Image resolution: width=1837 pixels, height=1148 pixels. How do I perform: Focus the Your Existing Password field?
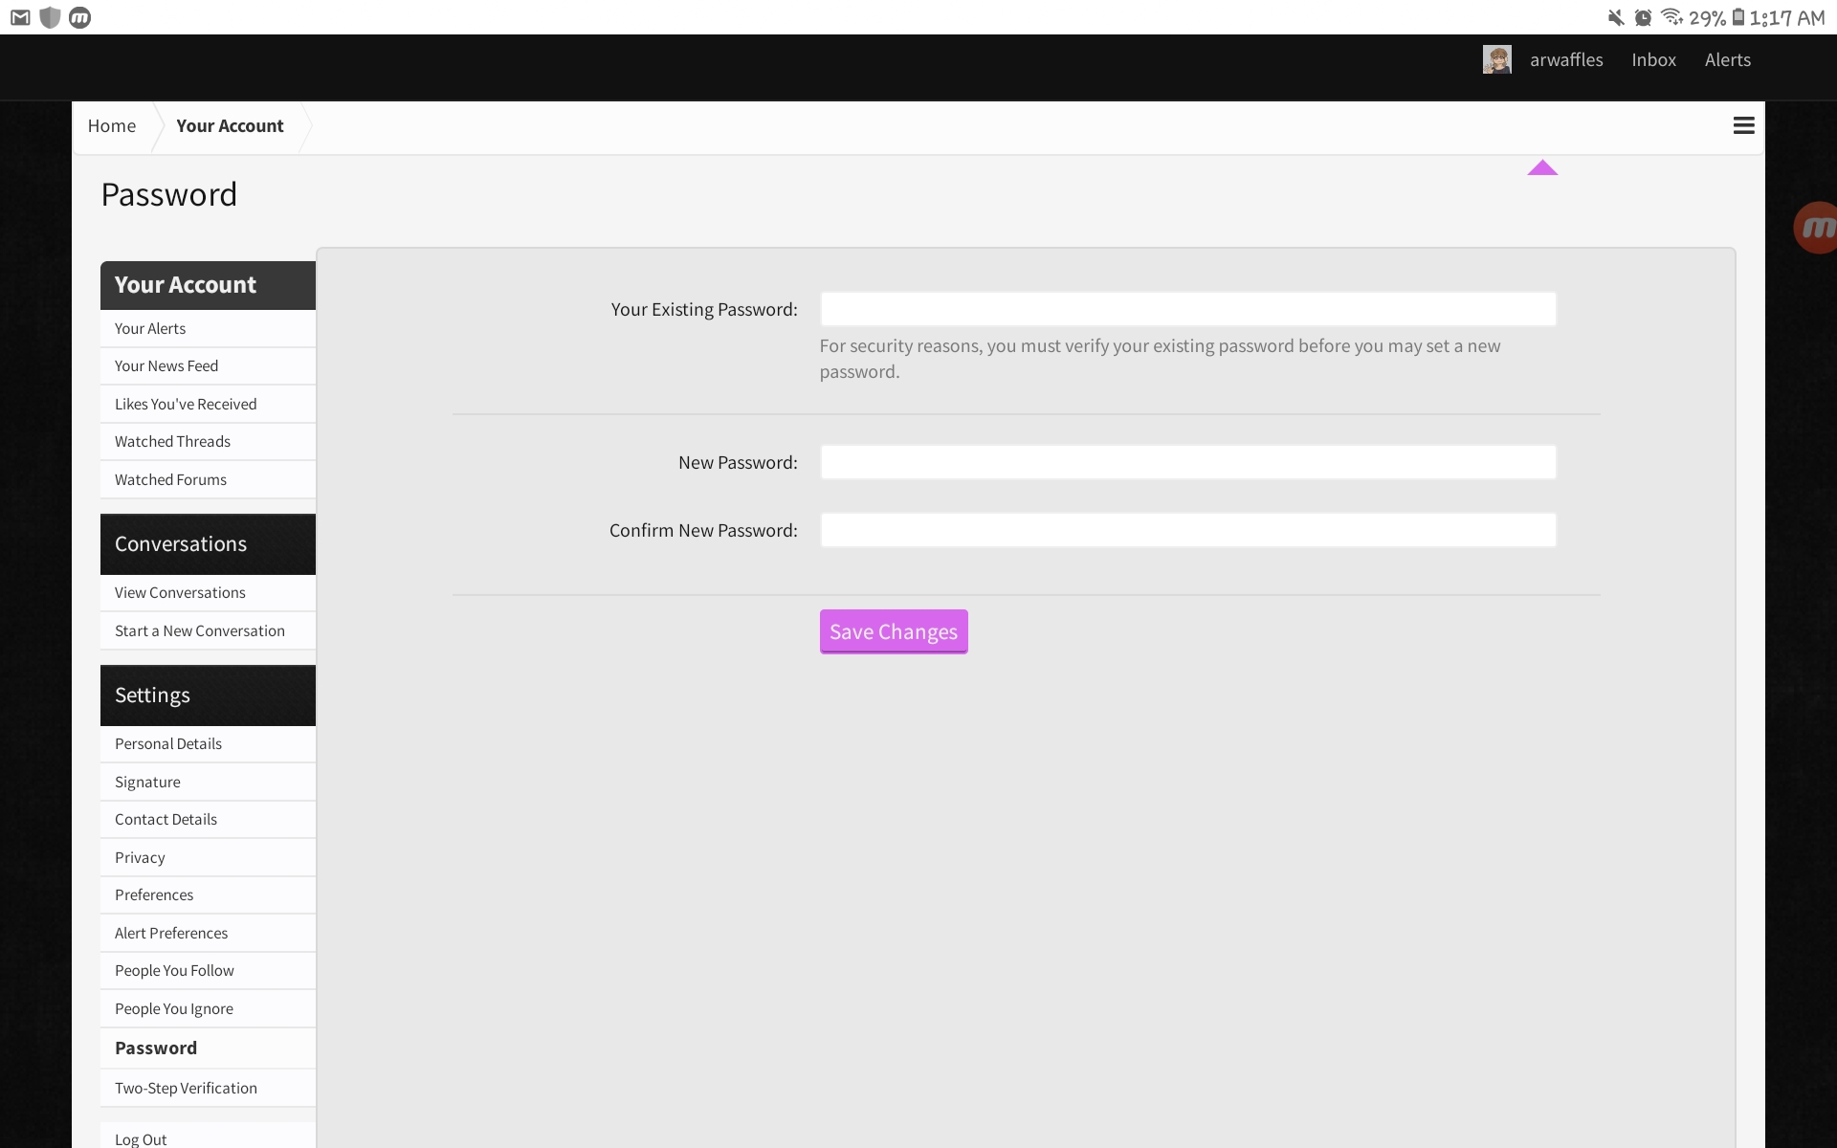1188,309
